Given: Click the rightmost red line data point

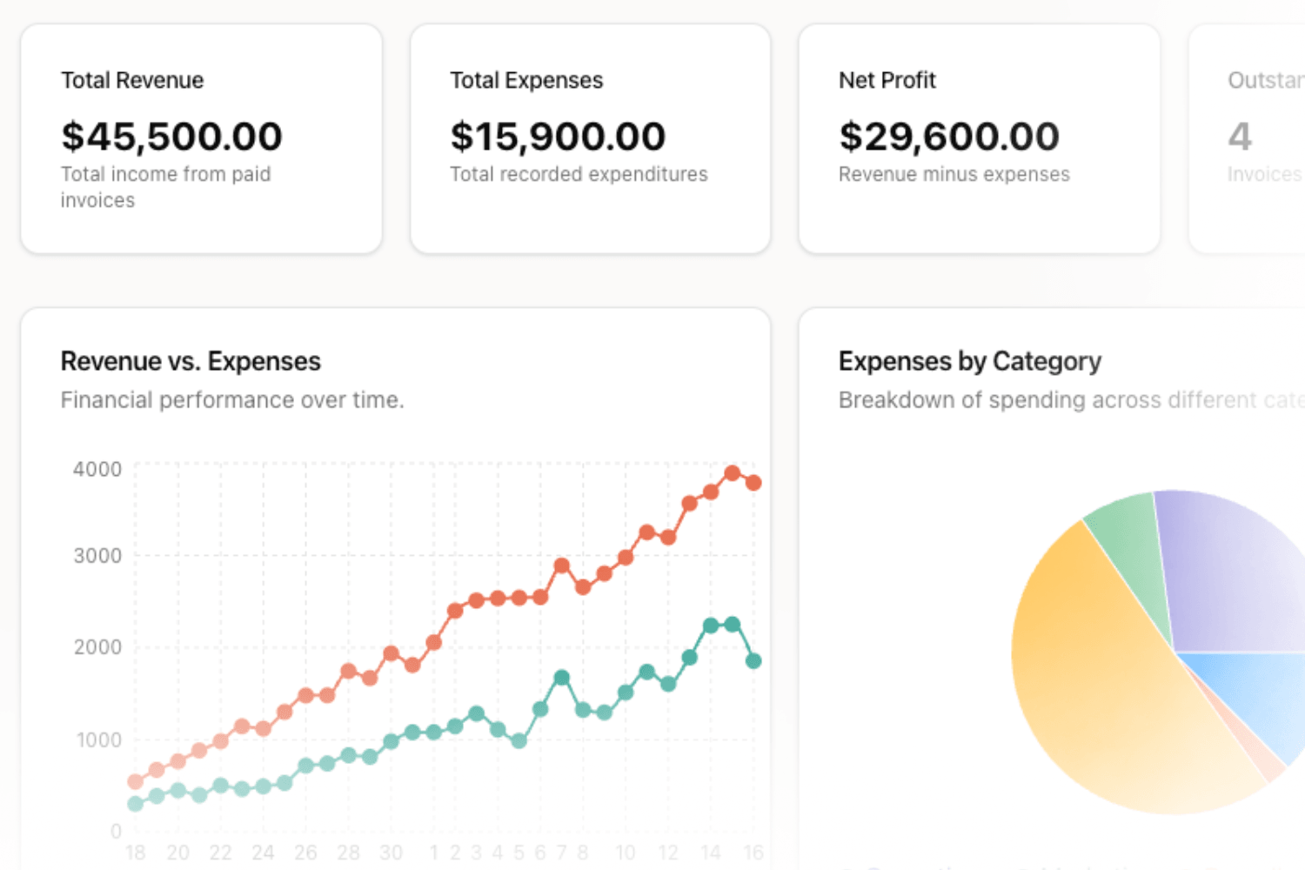Looking at the screenshot, I should [753, 482].
